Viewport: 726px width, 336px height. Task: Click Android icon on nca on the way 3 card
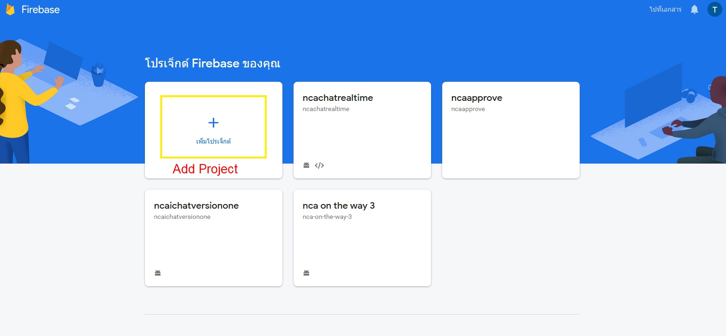(306, 273)
